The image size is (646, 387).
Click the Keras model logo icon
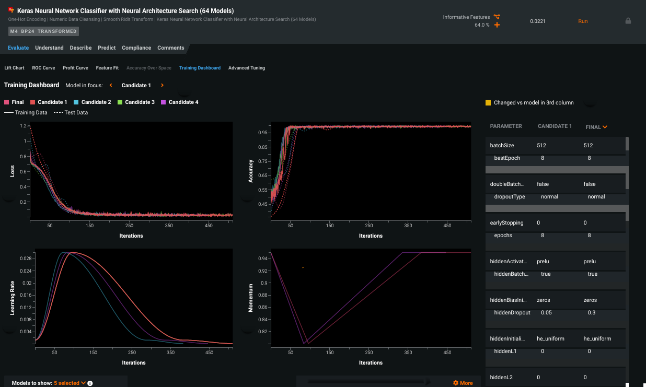point(11,10)
